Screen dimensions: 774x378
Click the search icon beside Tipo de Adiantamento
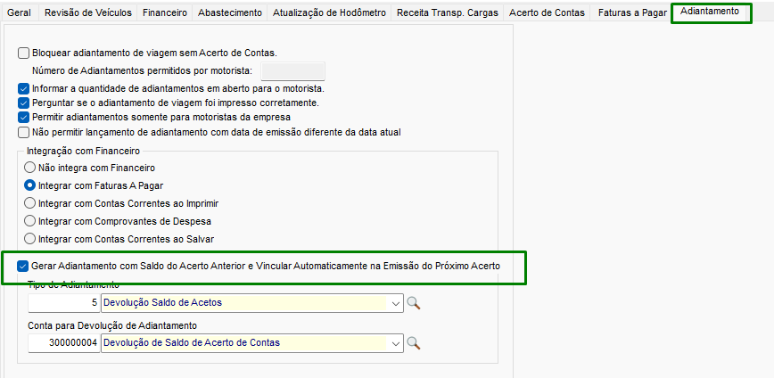tap(413, 303)
